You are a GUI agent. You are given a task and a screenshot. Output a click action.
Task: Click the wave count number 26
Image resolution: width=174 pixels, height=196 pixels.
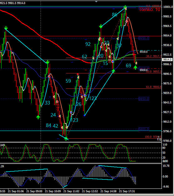coord(79,104)
